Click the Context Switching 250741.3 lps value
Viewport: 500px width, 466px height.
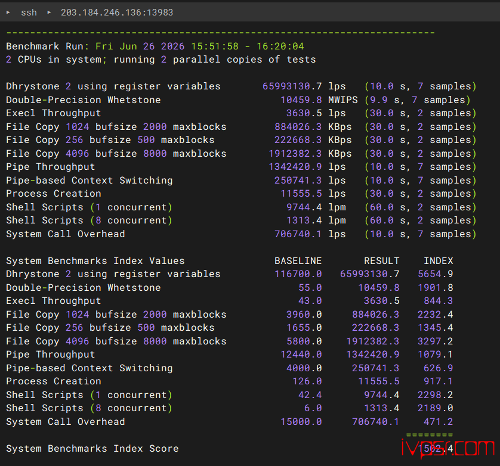point(310,181)
